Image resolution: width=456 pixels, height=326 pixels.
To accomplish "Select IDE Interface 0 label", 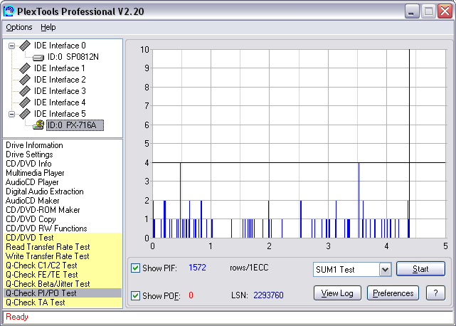I will (x=60, y=46).
